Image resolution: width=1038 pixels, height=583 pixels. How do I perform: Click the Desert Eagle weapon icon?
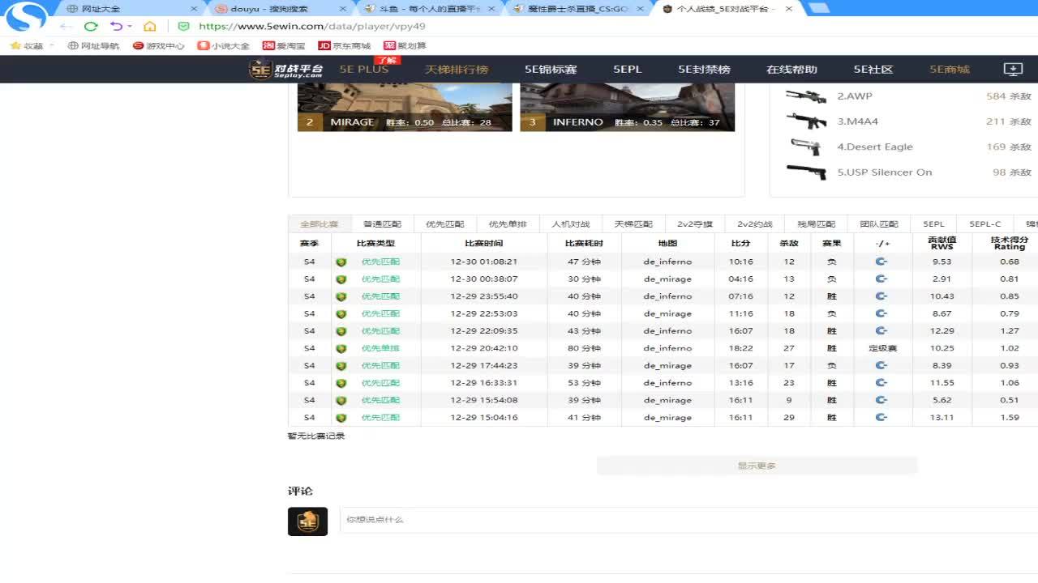tap(805, 147)
